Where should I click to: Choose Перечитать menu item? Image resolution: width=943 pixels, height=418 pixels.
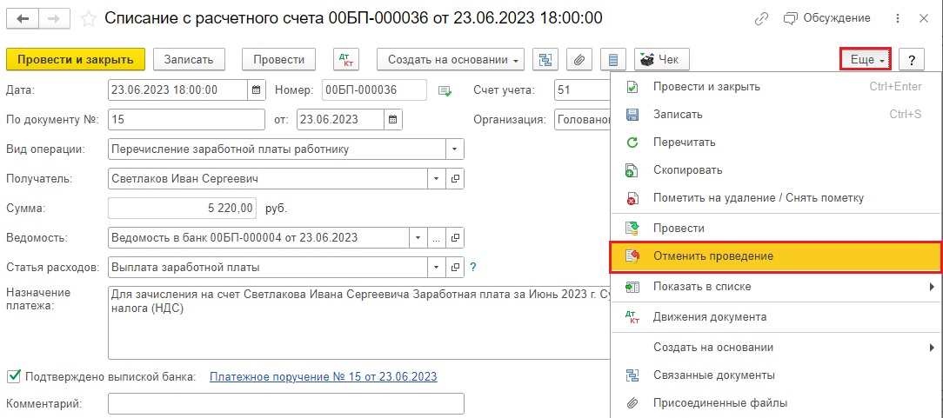tap(777, 143)
